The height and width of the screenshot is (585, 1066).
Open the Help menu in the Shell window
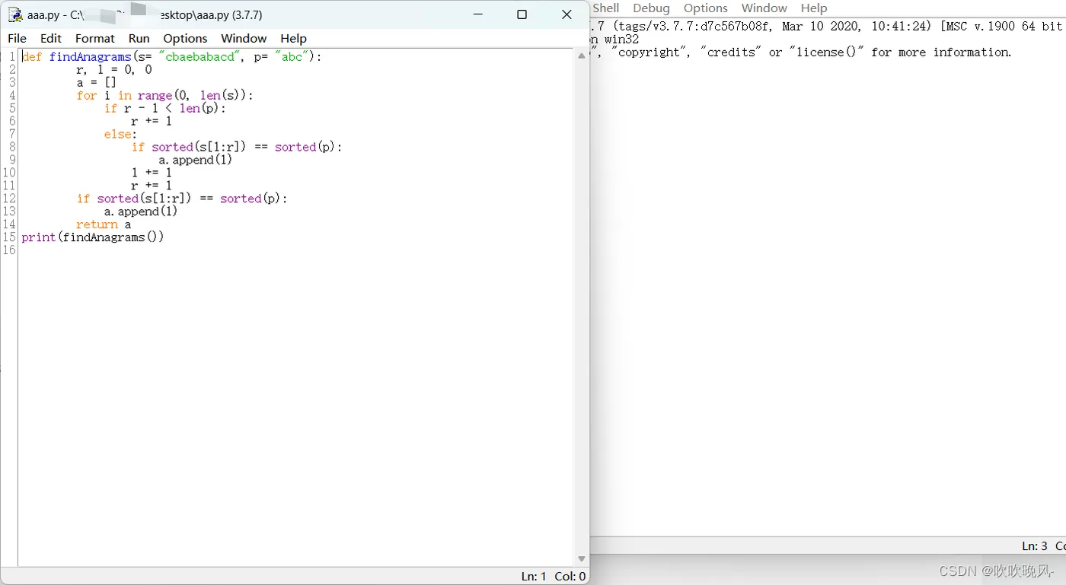click(x=813, y=8)
